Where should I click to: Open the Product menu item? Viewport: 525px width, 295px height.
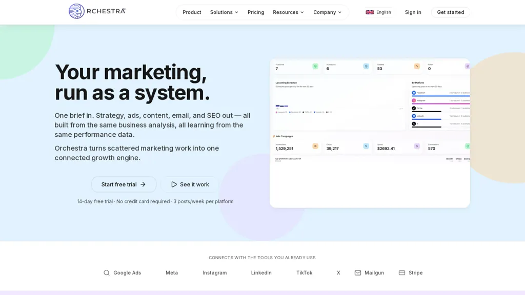192,12
